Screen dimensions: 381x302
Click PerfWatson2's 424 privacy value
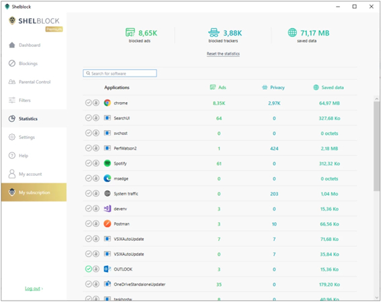pos(274,148)
